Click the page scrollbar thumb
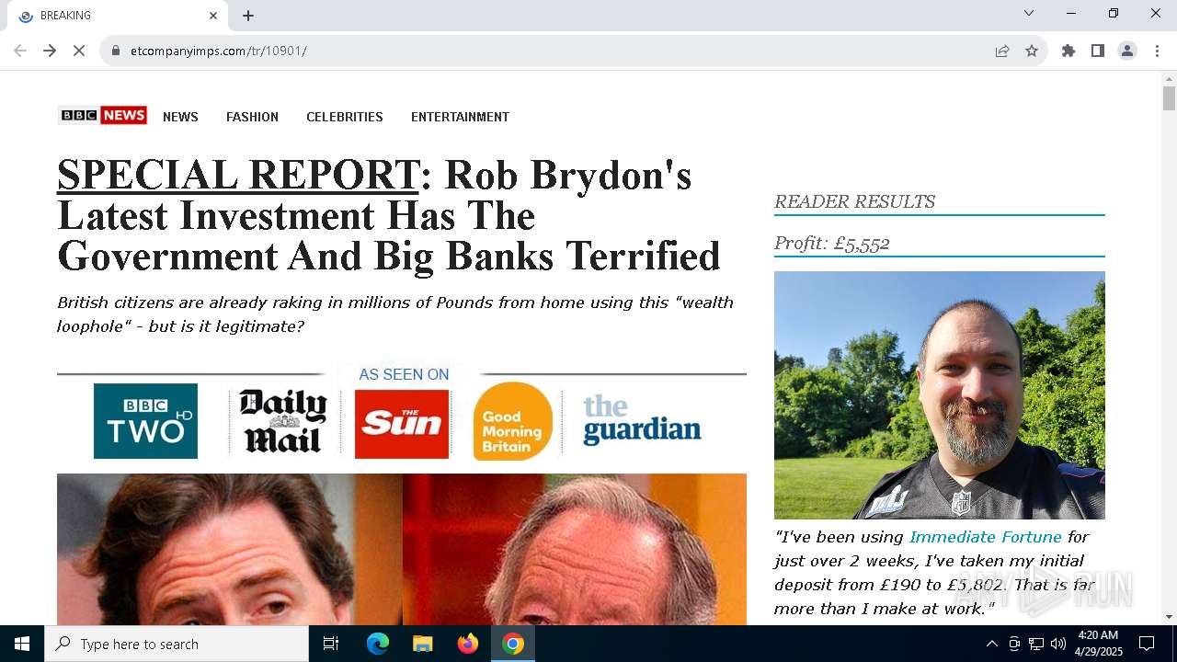1177x662 pixels. [1169, 98]
